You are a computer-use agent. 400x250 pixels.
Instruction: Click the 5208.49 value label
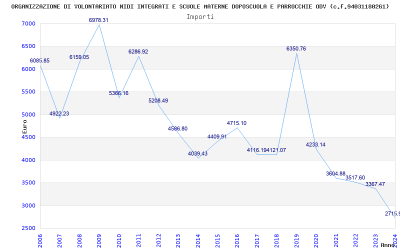pyautogui.click(x=158, y=100)
